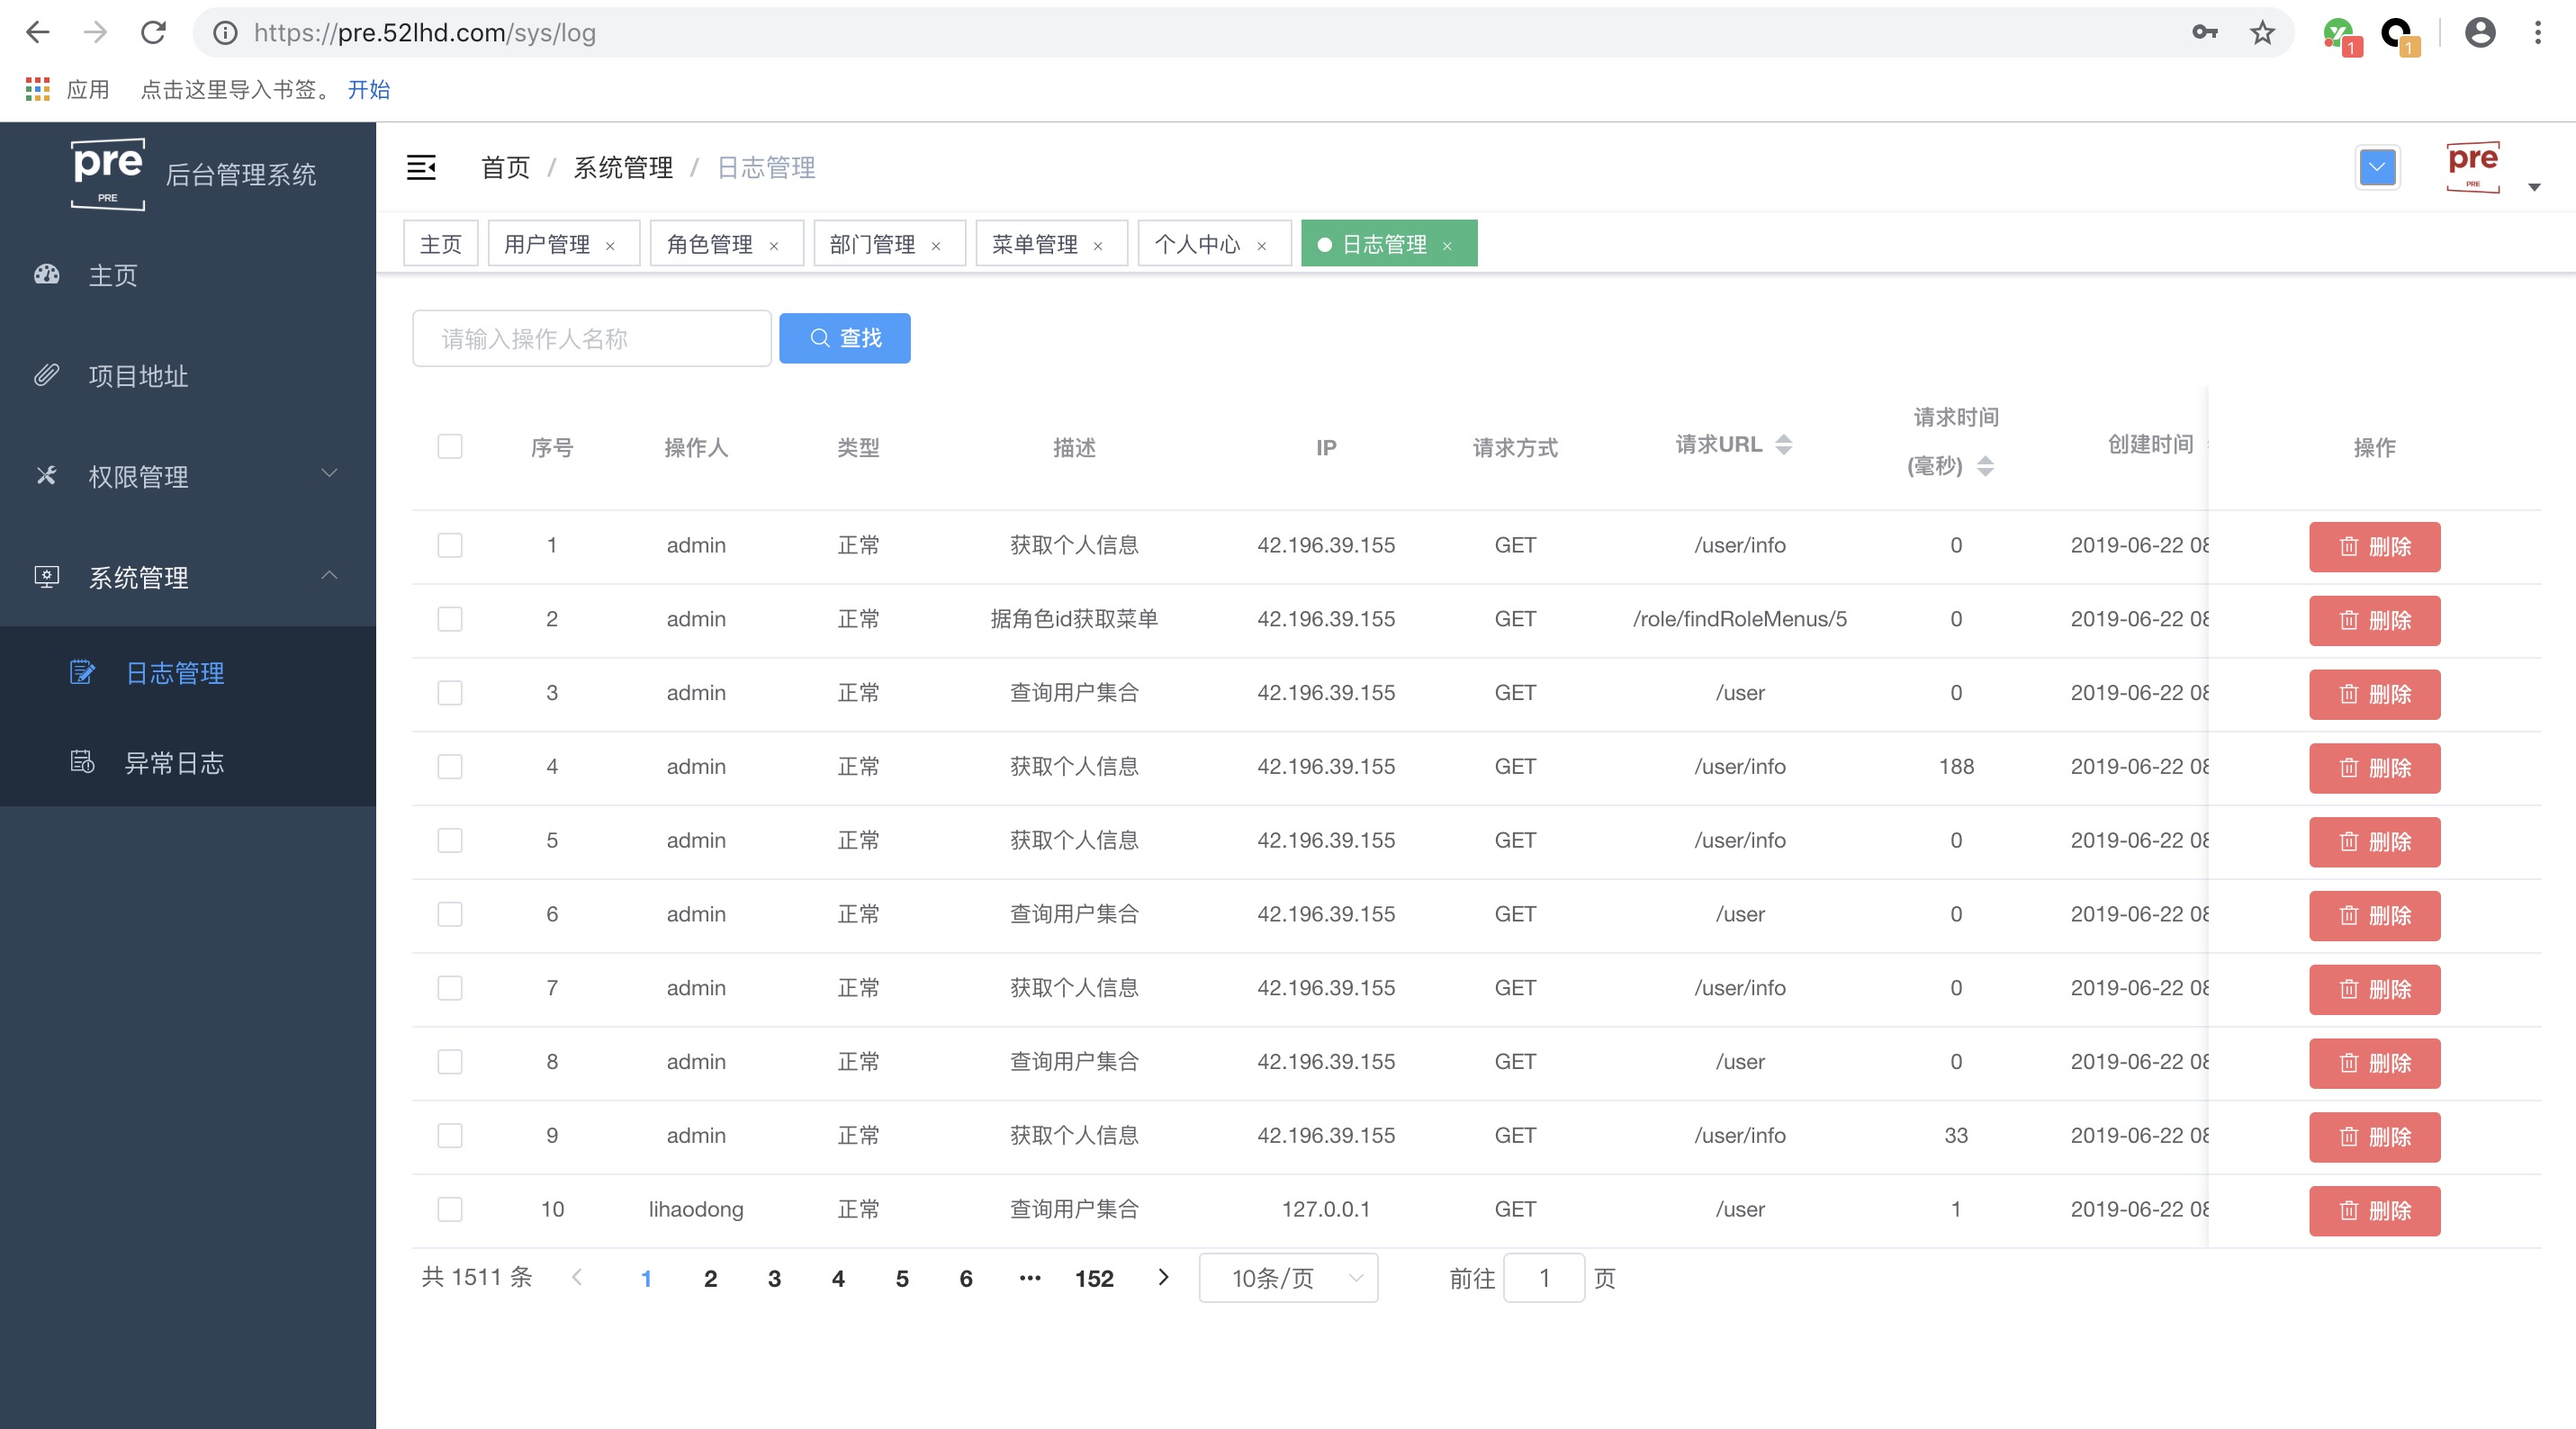Viewport: 2576px width, 1429px height.
Task: Collapse the sidebar with the hamburger icon
Action: (x=421, y=168)
